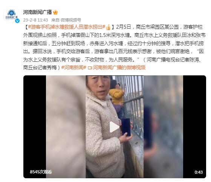Screen dimensions: 211x182
Task: Click the video camera icon before link
Action: tap(90, 68)
